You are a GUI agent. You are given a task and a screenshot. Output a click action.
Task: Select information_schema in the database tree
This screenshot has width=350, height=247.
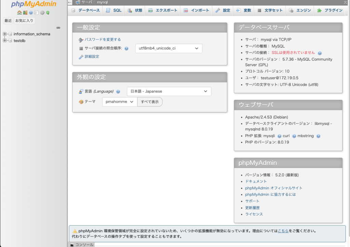pyautogui.click(x=32, y=34)
